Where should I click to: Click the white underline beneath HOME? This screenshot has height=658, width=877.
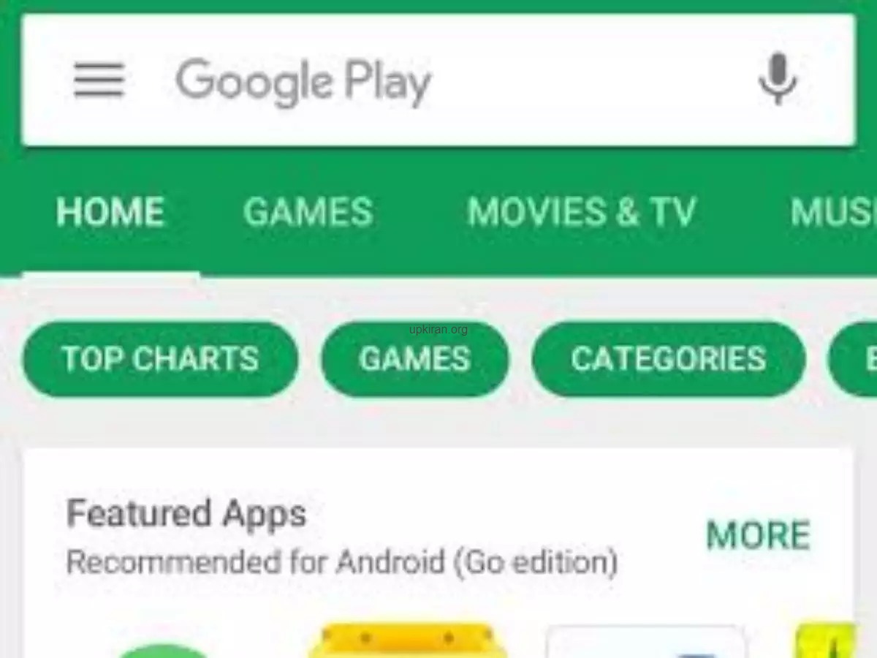point(110,274)
